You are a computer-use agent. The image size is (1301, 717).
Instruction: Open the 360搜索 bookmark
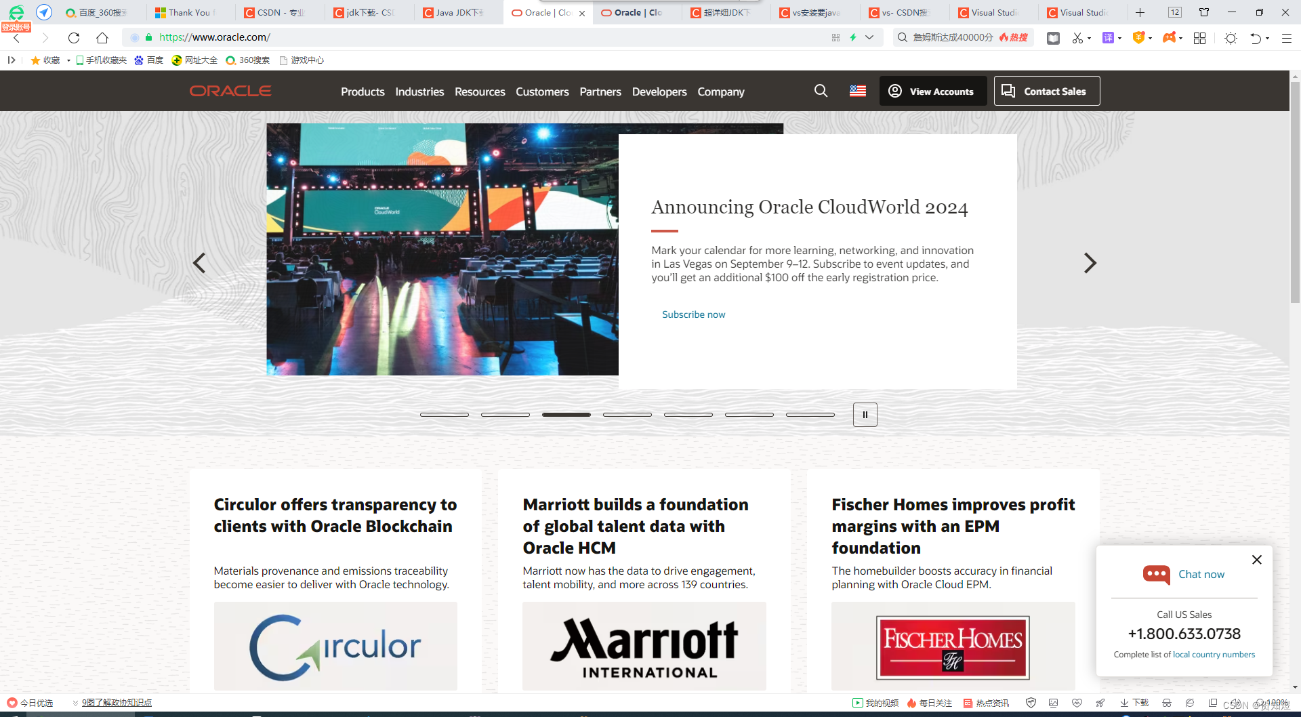247,60
